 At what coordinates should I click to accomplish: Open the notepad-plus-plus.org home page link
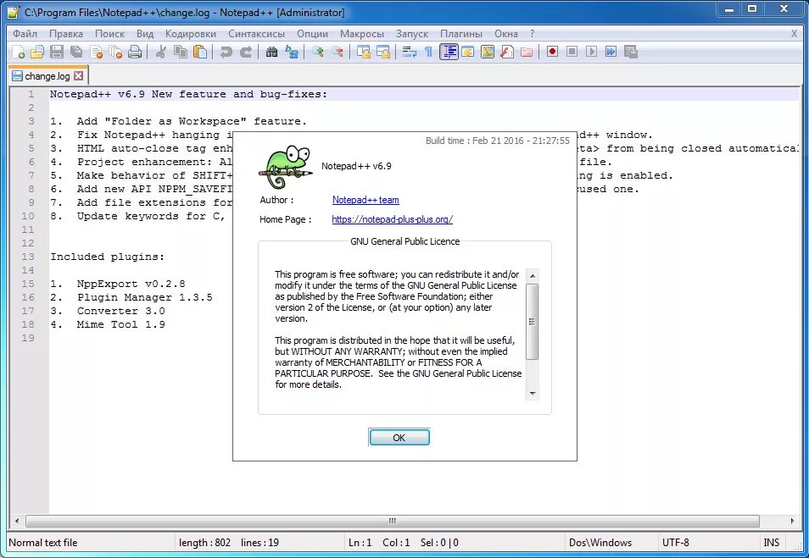point(392,219)
